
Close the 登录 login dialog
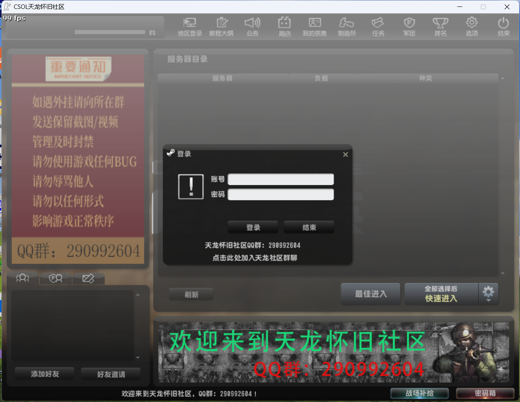tap(345, 154)
